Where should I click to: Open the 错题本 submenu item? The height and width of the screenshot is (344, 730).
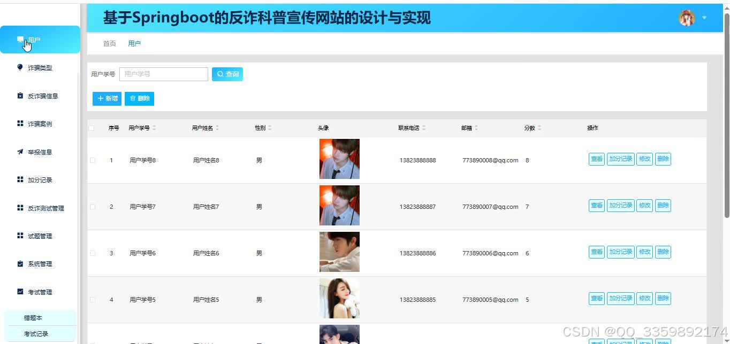pyautogui.click(x=41, y=318)
